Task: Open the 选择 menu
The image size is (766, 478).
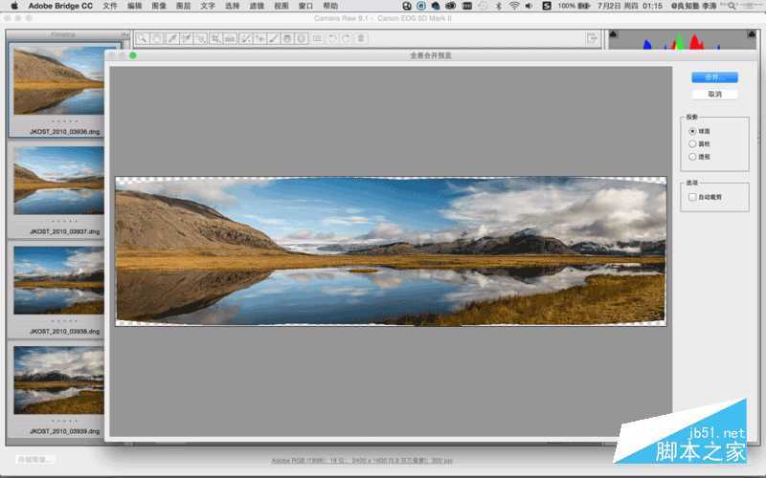Action: 232,6
